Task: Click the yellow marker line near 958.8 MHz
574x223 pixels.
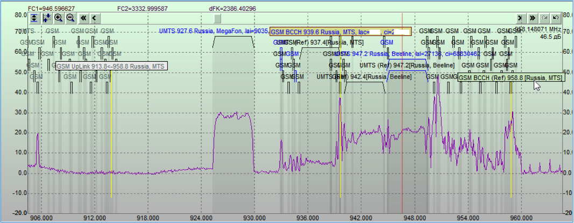Action: 511,139
